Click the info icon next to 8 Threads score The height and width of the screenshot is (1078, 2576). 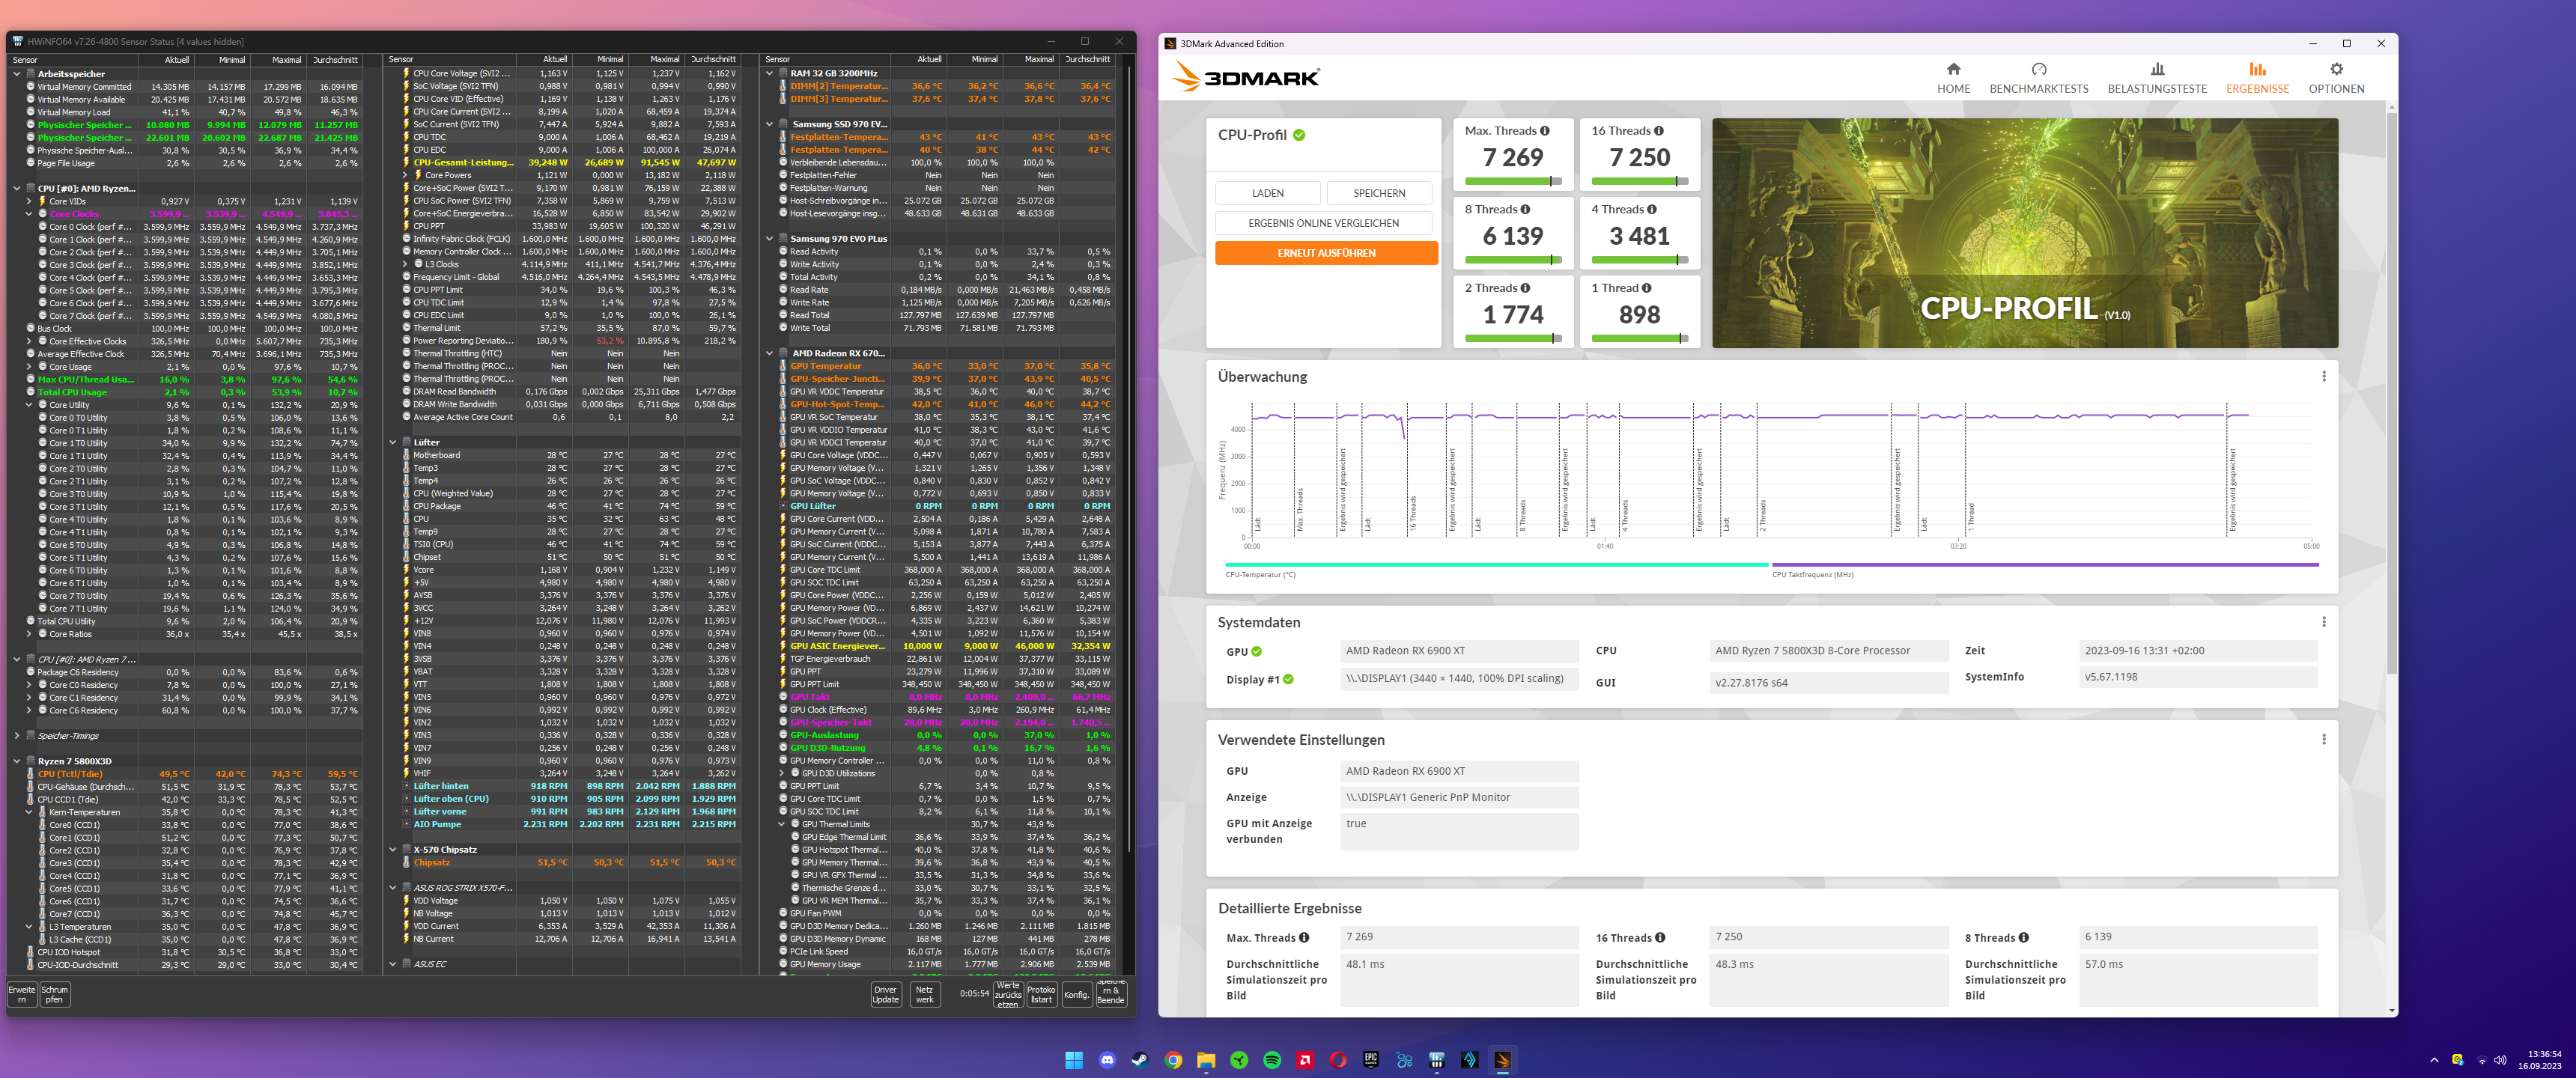(1525, 209)
